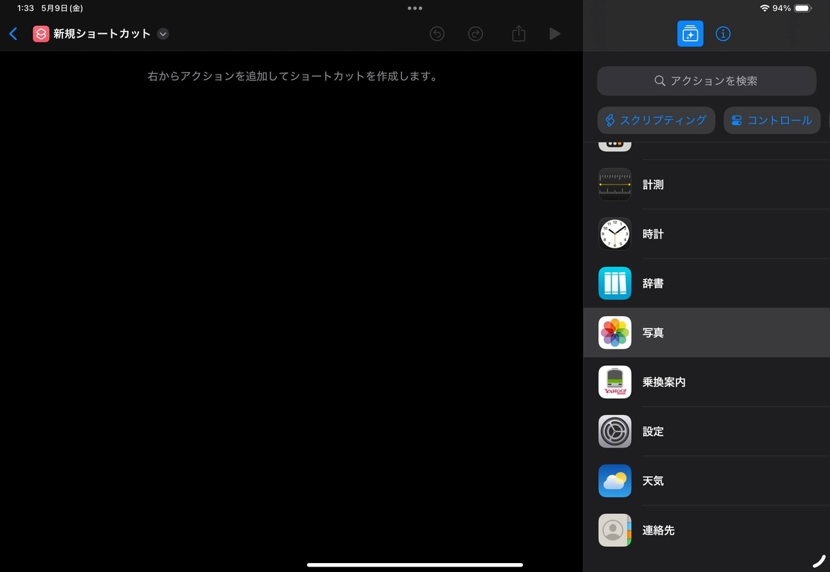The image size is (830, 572).
Task: Open the share sheet icon
Action: [519, 33]
